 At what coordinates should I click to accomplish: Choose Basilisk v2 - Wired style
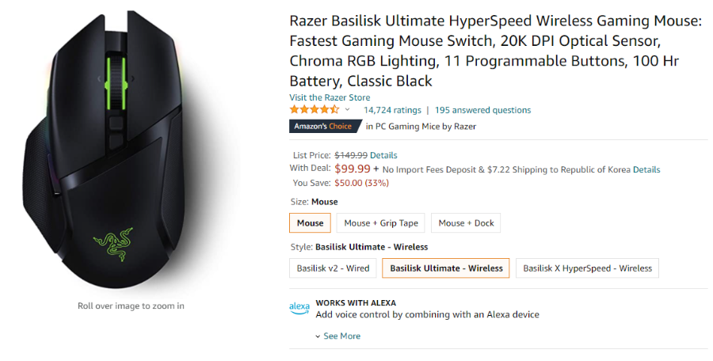pyautogui.click(x=333, y=268)
